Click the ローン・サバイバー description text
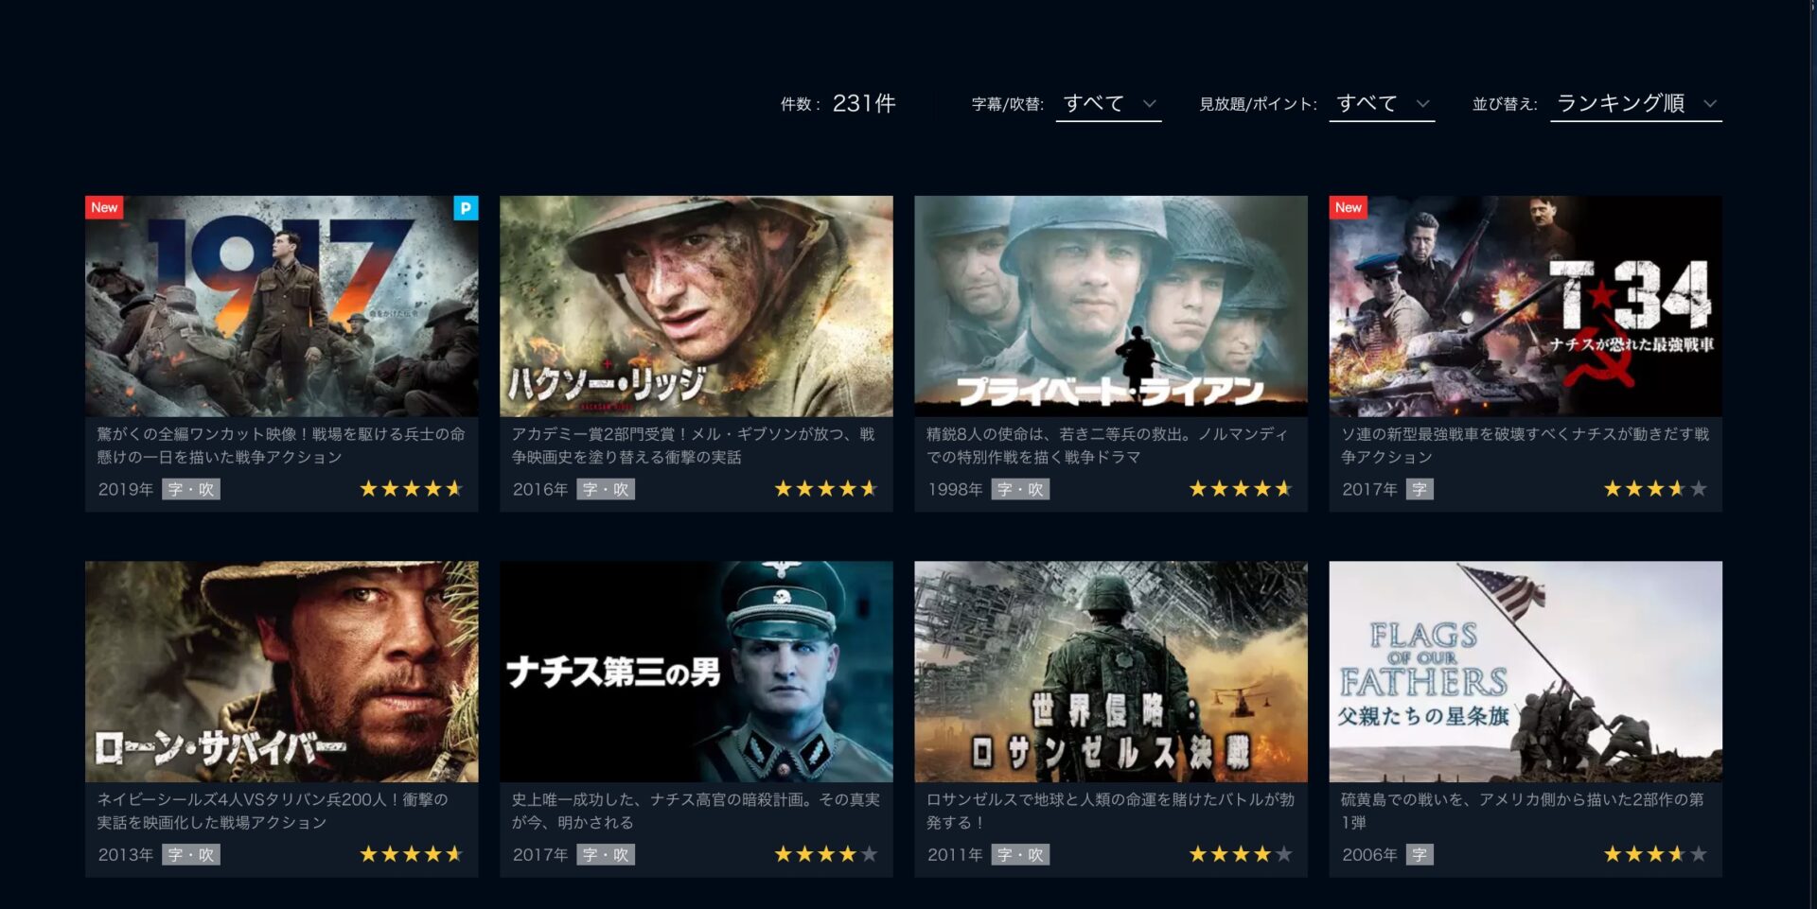The image size is (1817, 909). click(273, 811)
